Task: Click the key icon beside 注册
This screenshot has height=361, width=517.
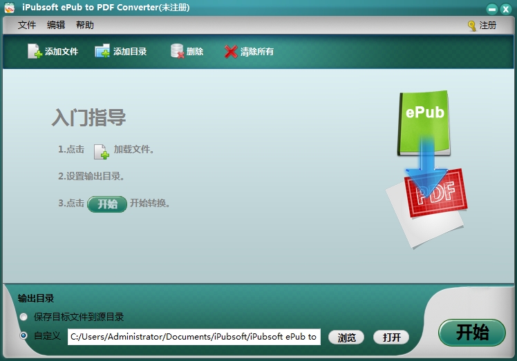Action: click(x=472, y=26)
